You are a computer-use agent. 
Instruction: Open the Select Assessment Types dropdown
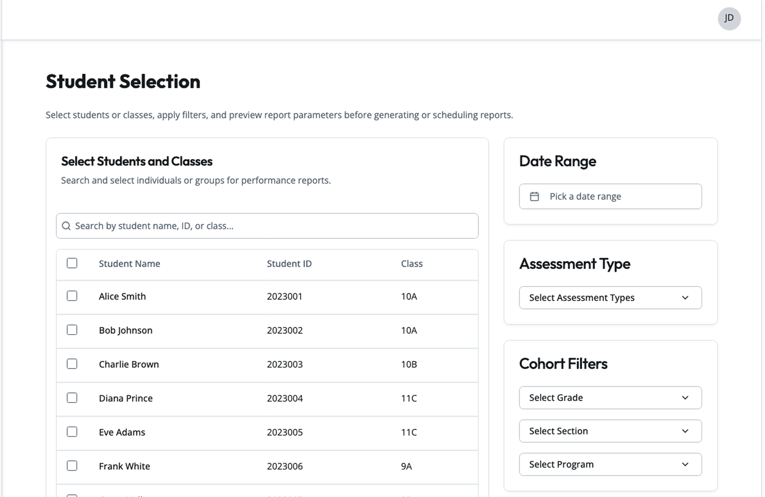[610, 298]
